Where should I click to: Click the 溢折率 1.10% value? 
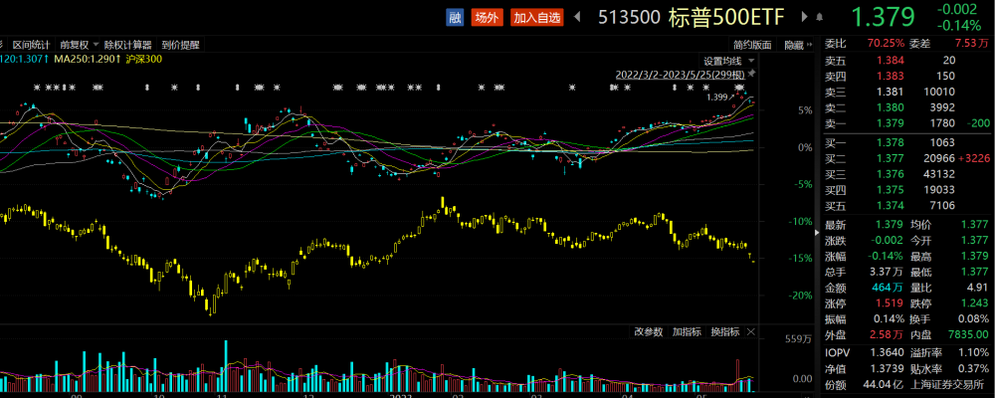(x=973, y=353)
